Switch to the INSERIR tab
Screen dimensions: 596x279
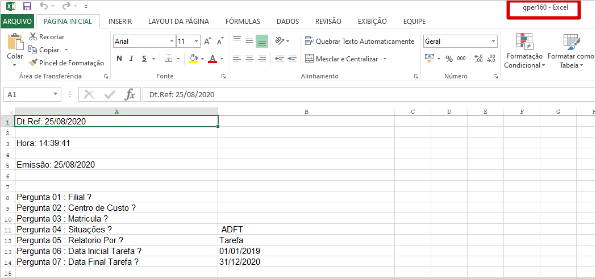point(120,21)
